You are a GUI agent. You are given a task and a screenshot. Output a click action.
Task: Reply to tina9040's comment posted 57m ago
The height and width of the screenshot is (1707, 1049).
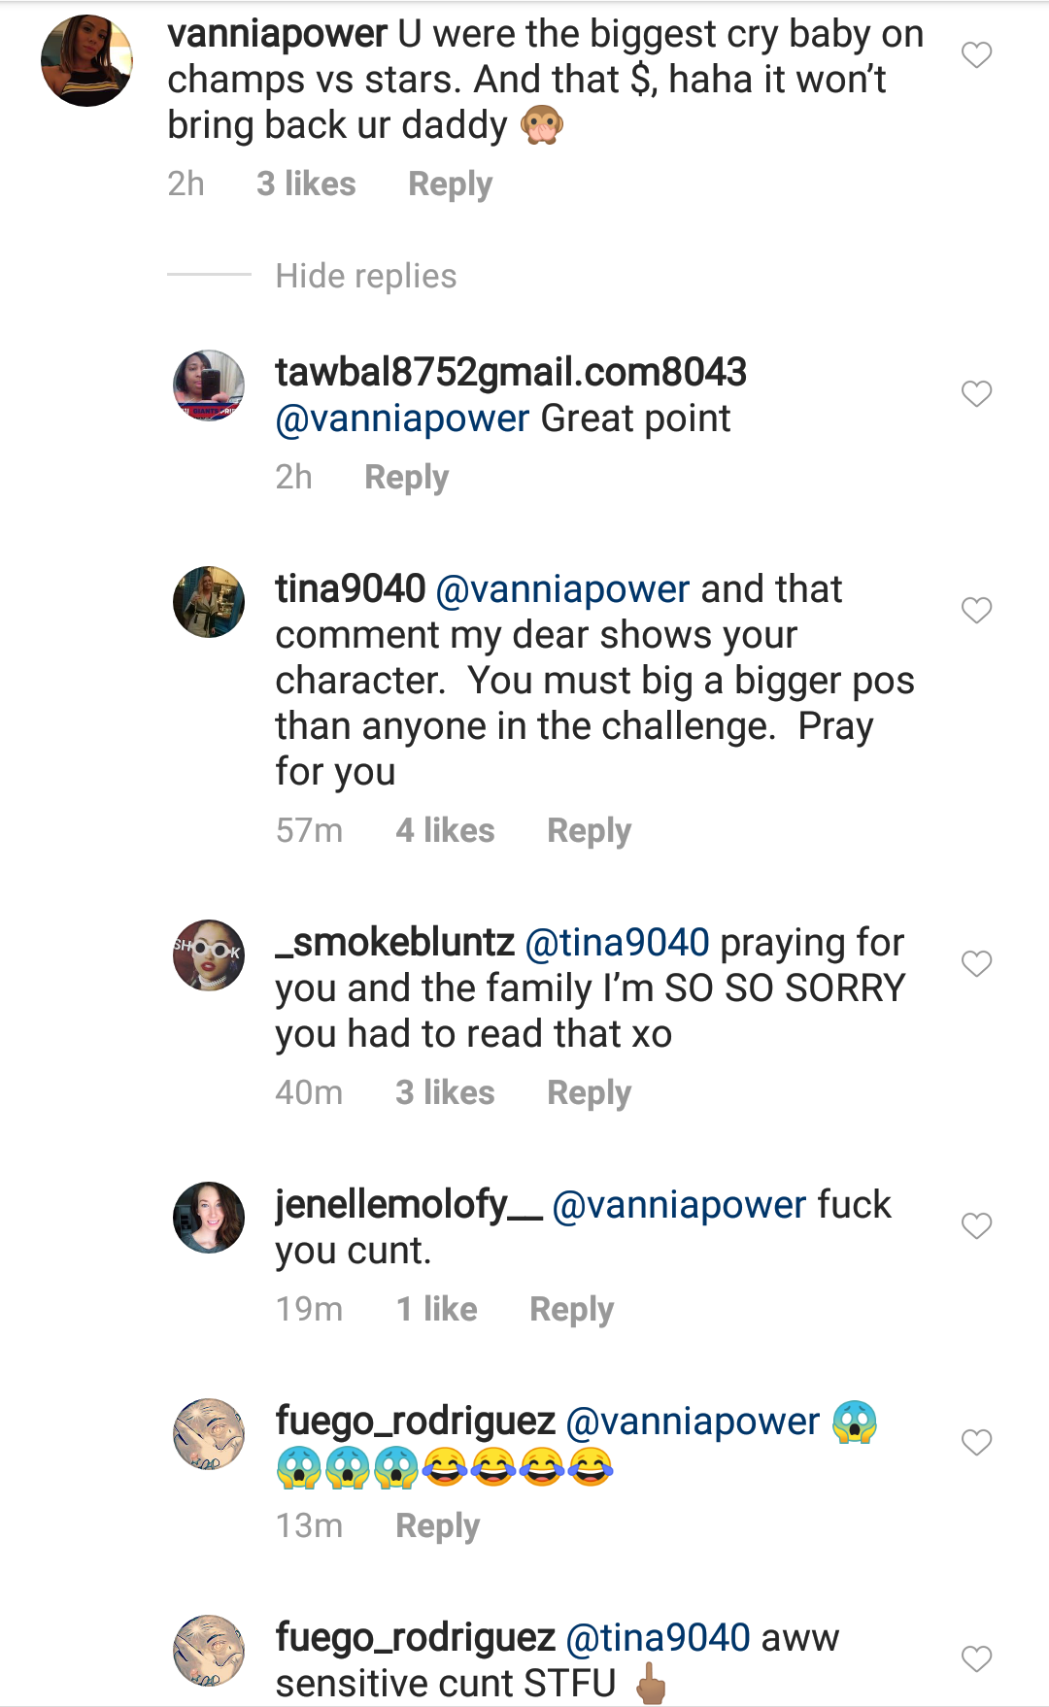click(x=589, y=830)
